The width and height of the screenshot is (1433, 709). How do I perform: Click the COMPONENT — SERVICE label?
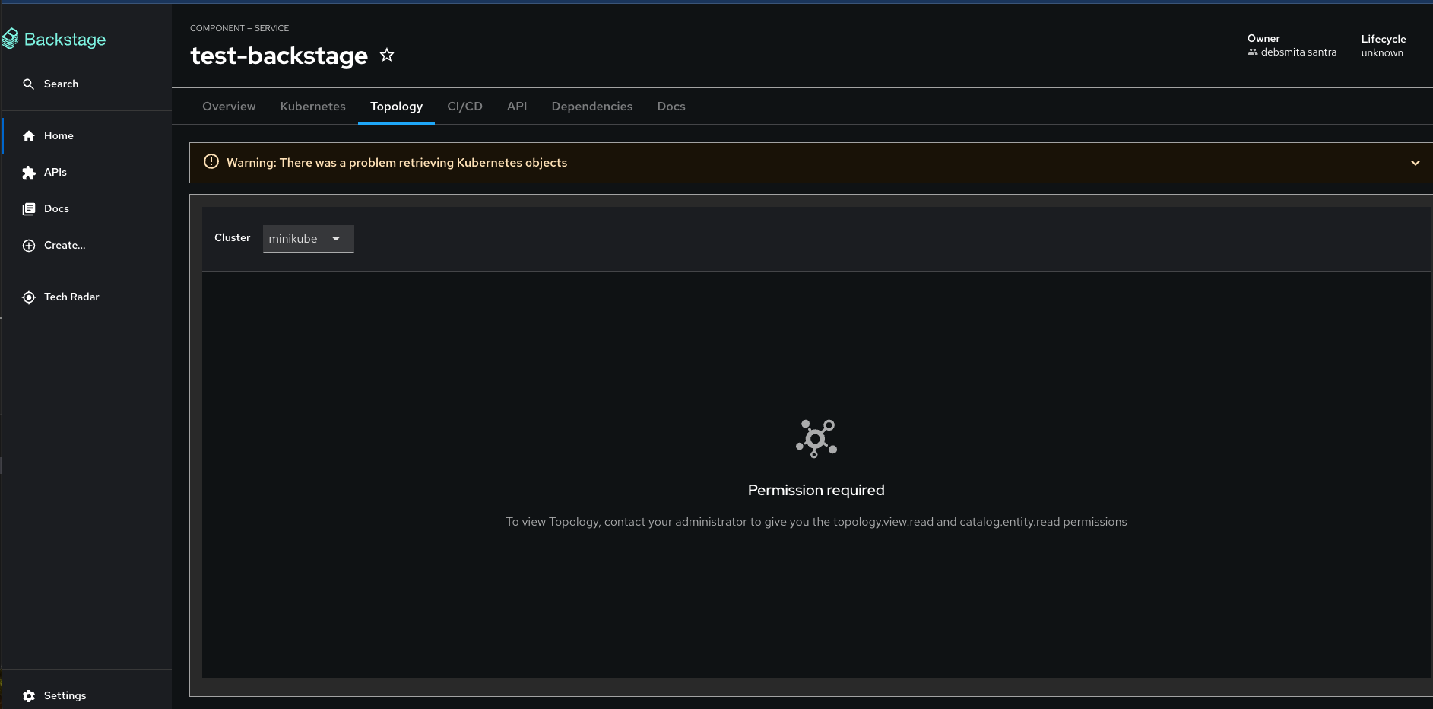pyautogui.click(x=239, y=28)
